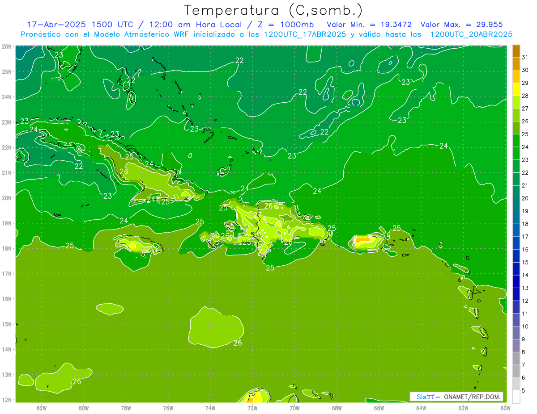
Task: Click the "82W" longitude axis label
Action: point(41,408)
